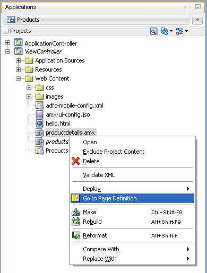The width and height of the screenshot is (207, 273).
Task: Collapse the Web Content folder
Action: [x=18, y=78]
